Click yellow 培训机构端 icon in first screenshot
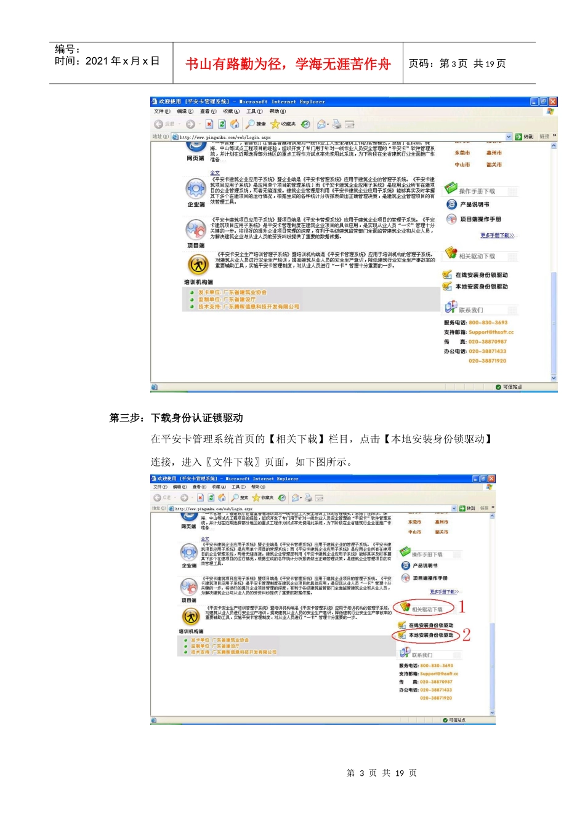The image size is (585, 827). [x=198, y=265]
